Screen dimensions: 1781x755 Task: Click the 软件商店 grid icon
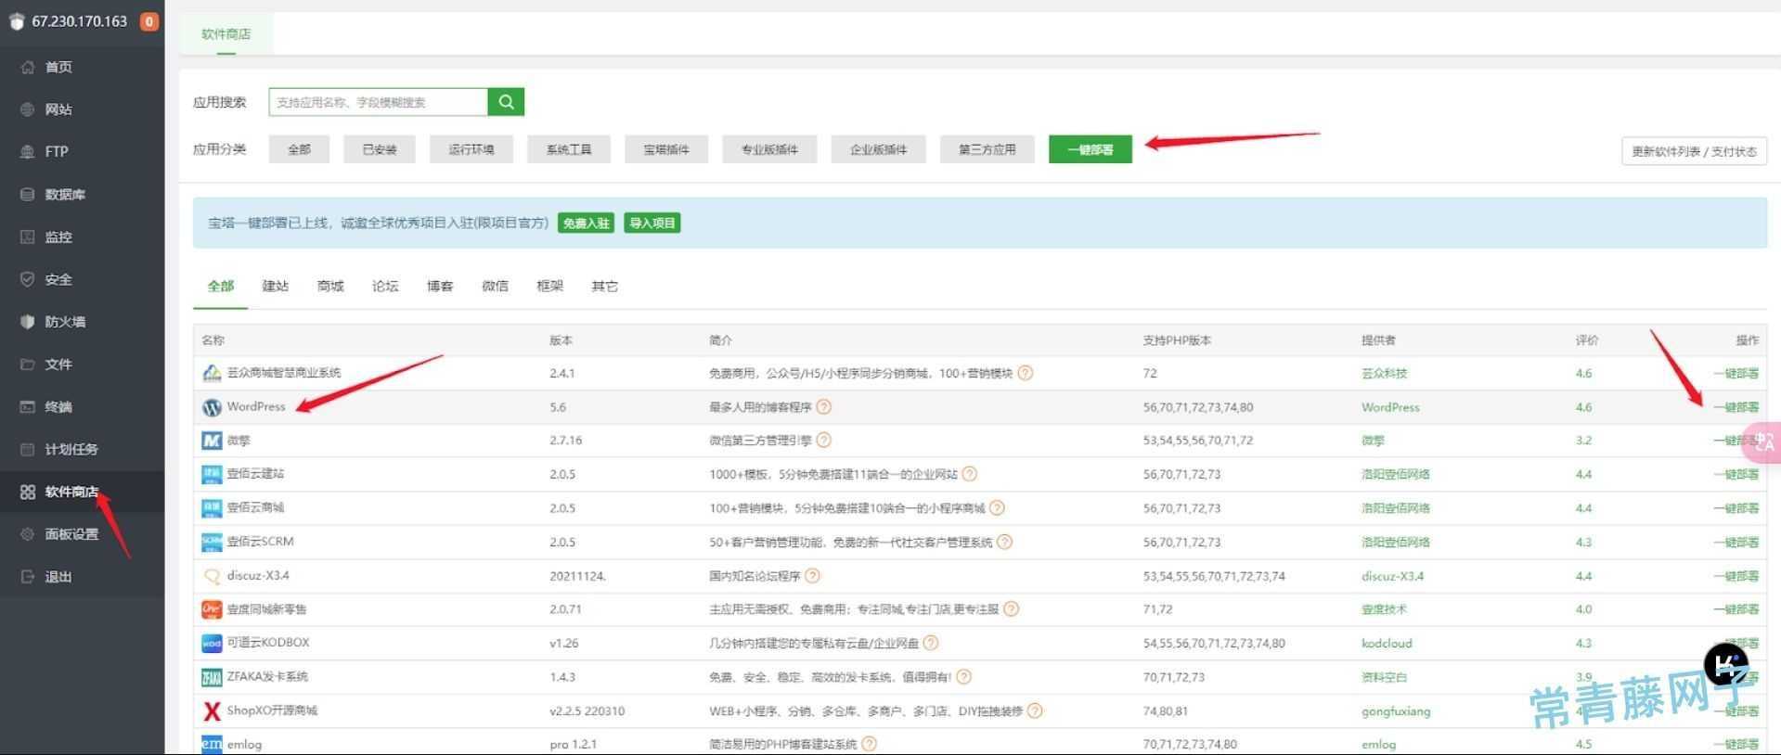tap(28, 492)
